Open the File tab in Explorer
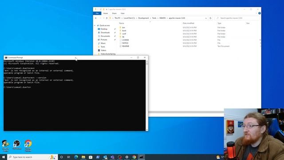Viewport: 284px width, 160px height. pos(97,13)
